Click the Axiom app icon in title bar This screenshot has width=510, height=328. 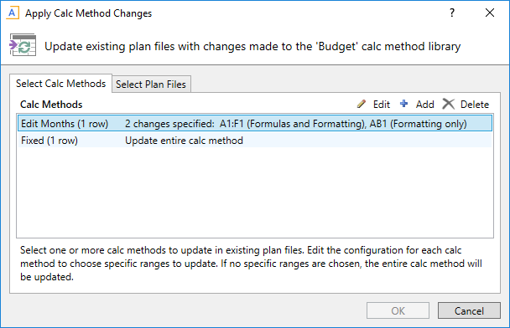tap(12, 13)
